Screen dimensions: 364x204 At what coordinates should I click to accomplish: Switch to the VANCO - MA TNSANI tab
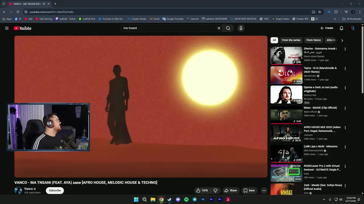27,4
